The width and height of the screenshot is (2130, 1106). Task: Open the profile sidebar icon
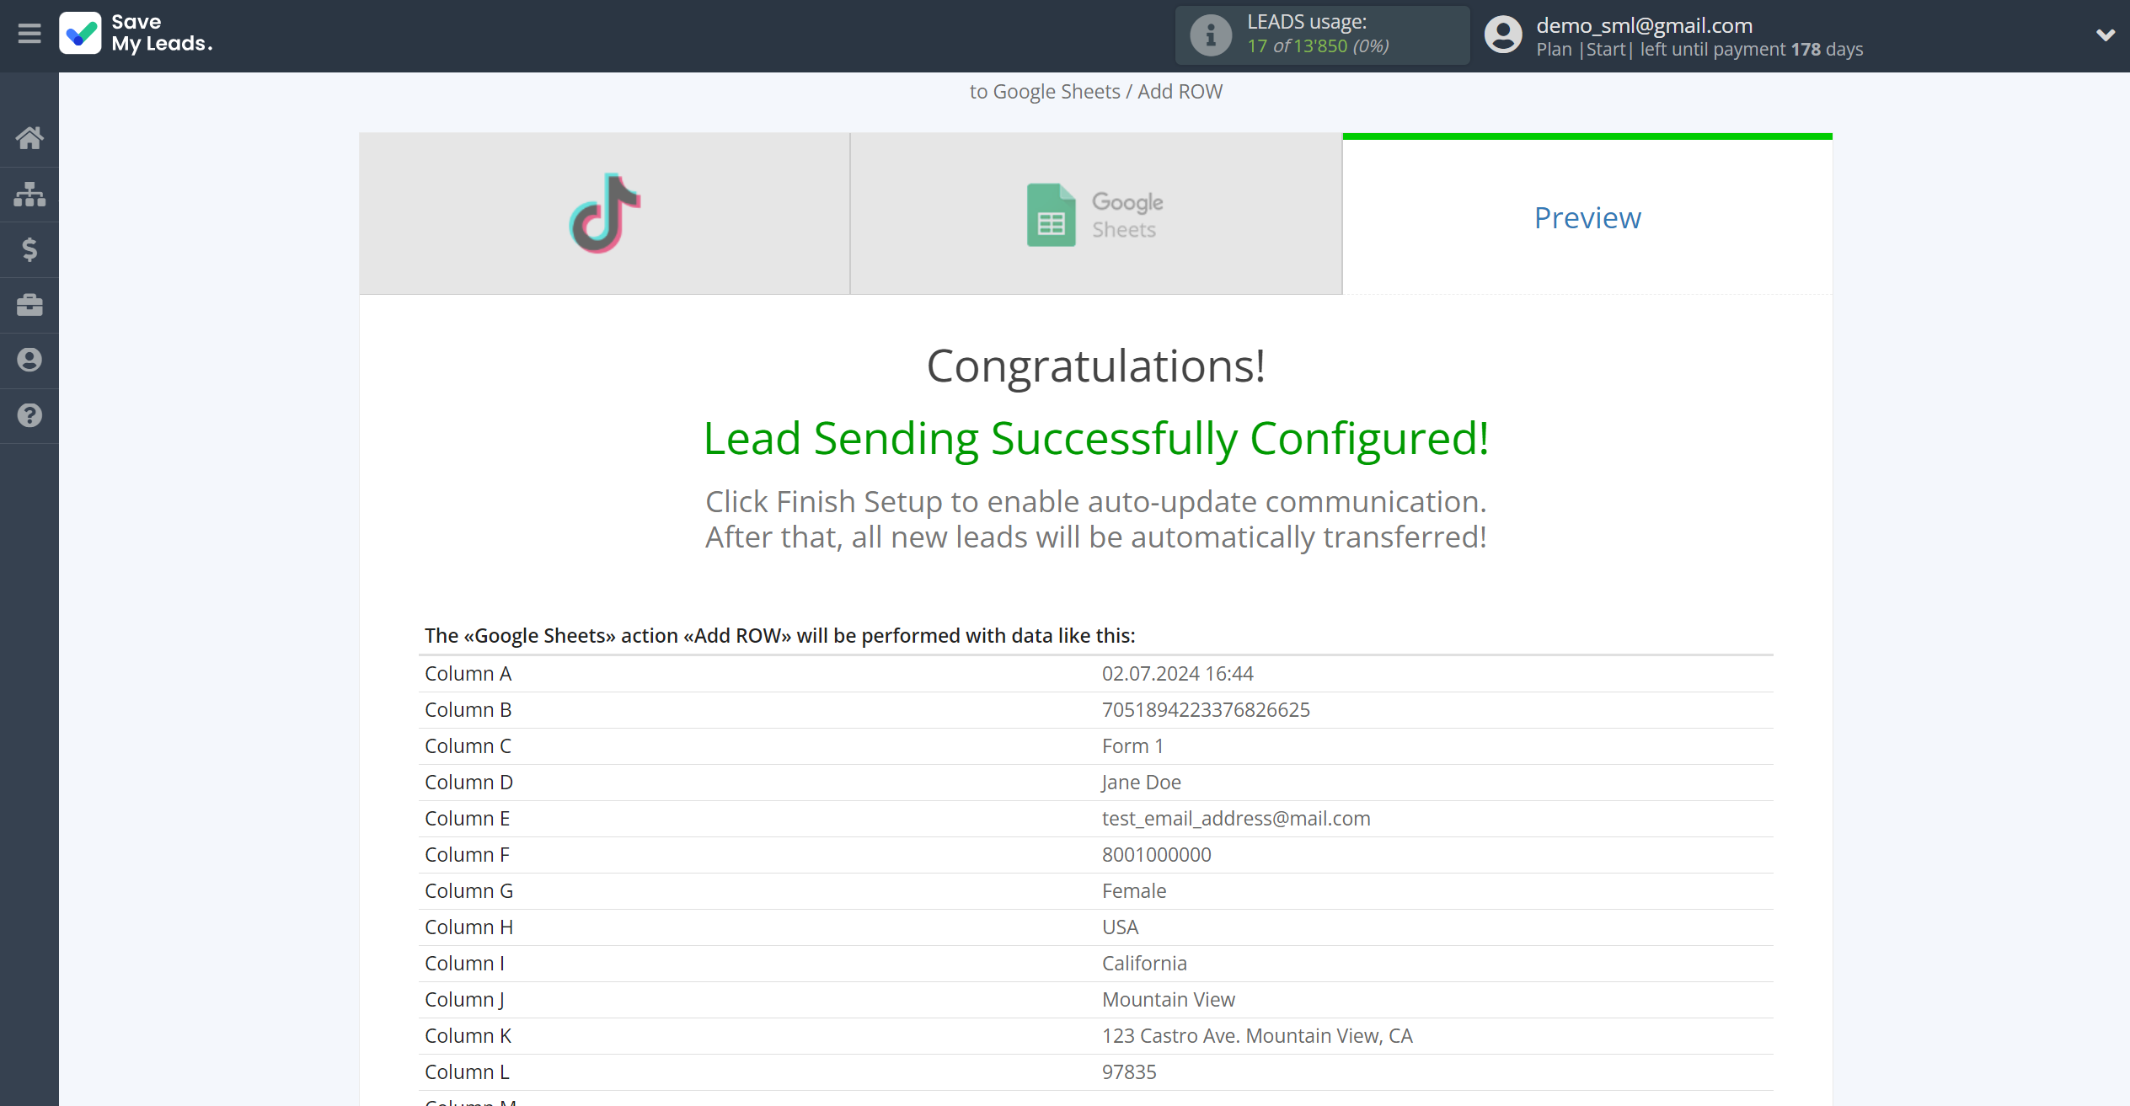tap(29, 360)
